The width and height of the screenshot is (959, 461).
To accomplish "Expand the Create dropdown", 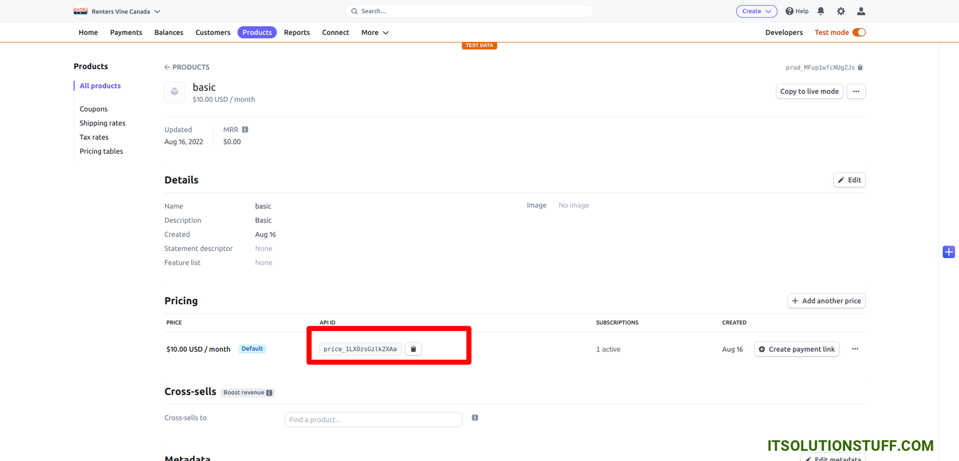I will (756, 11).
